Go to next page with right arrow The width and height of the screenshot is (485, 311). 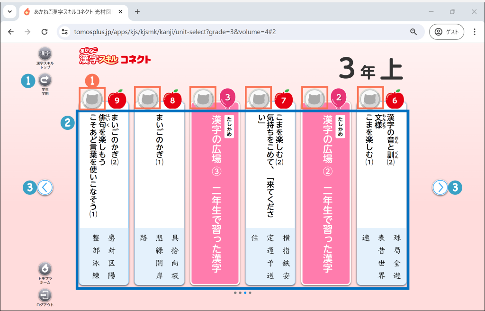(440, 187)
